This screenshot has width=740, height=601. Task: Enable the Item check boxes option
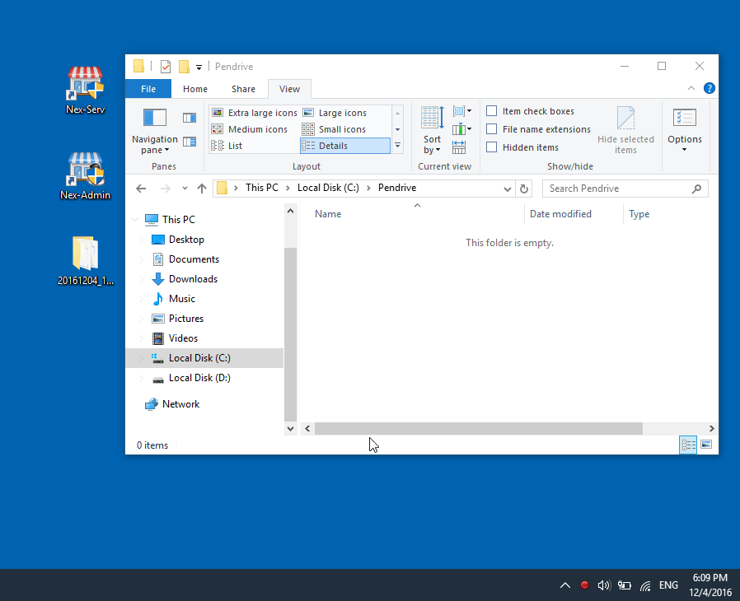pos(493,110)
